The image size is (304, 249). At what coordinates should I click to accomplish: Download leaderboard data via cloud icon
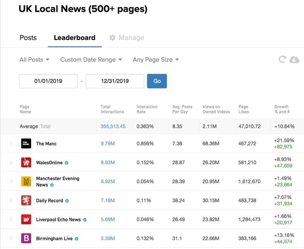(x=294, y=60)
